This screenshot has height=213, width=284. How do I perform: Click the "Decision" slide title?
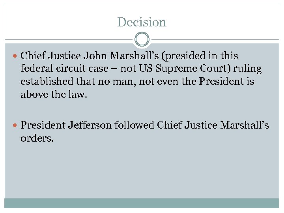click(x=142, y=22)
